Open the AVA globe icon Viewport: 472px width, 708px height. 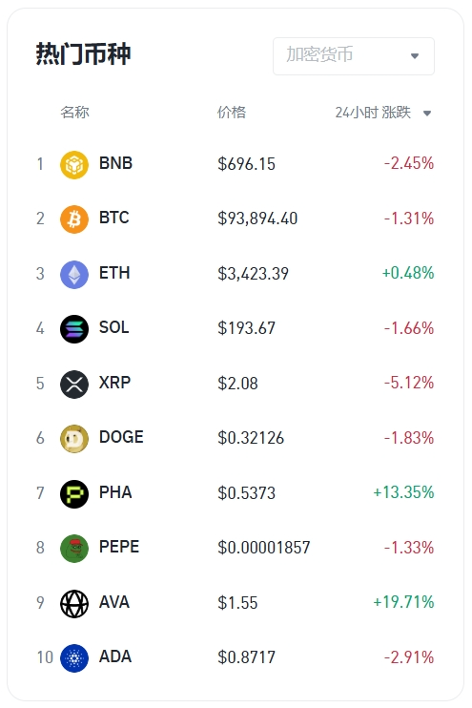pyautogui.click(x=74, y=604)
